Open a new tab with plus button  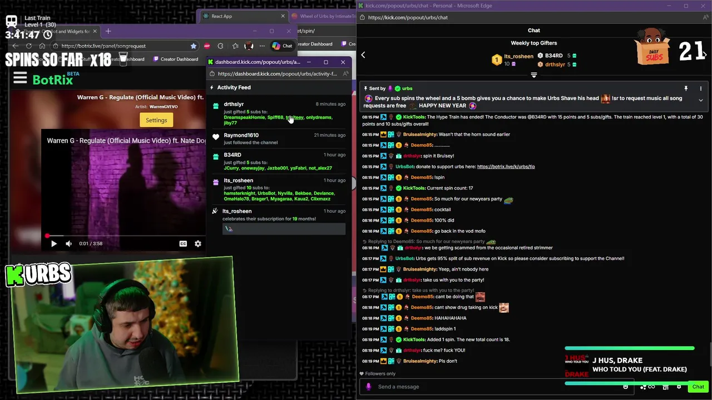[x=108, y=31]
